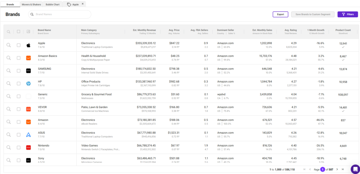360x174 pixels.
Task: Sort by 1 Month Growth column header
Action: pos(316,30)
